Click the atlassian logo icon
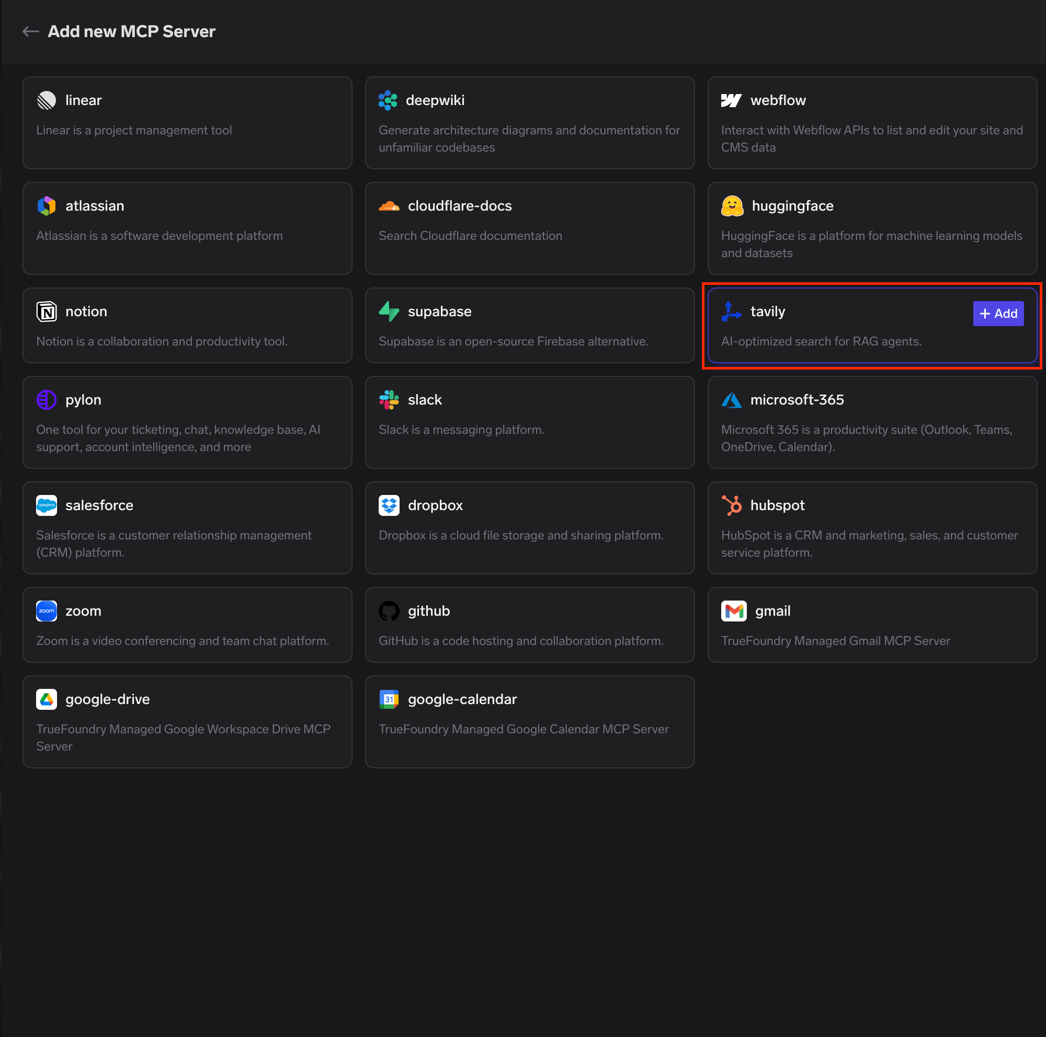Image resolution: width=1046 pixels, height=1037 pixels. [47, 205]
